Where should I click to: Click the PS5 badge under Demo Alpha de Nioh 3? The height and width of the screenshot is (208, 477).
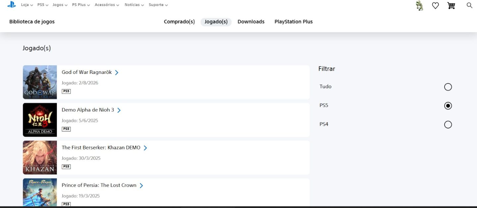66,129
